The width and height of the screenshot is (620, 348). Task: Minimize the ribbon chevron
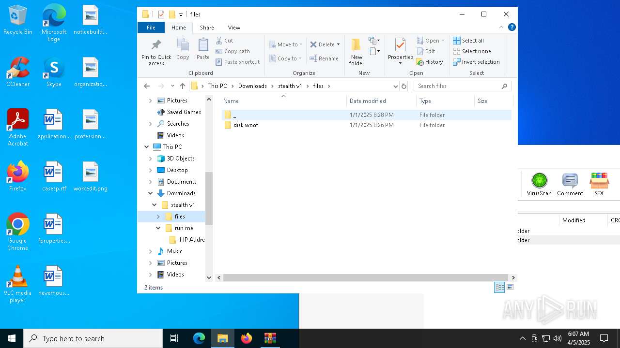pyautogui.click(x=501, y=27)
